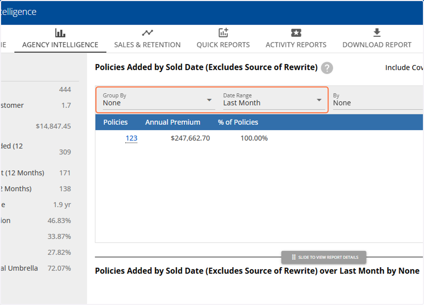Click the Activity Reports star ticket icon
Screen dimensions: 424x305
pyautogui.click(x=296, y=33)
